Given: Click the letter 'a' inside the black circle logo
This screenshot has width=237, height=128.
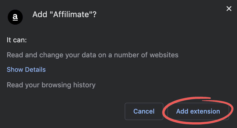Looking at the screenshot, I should 15,17.
